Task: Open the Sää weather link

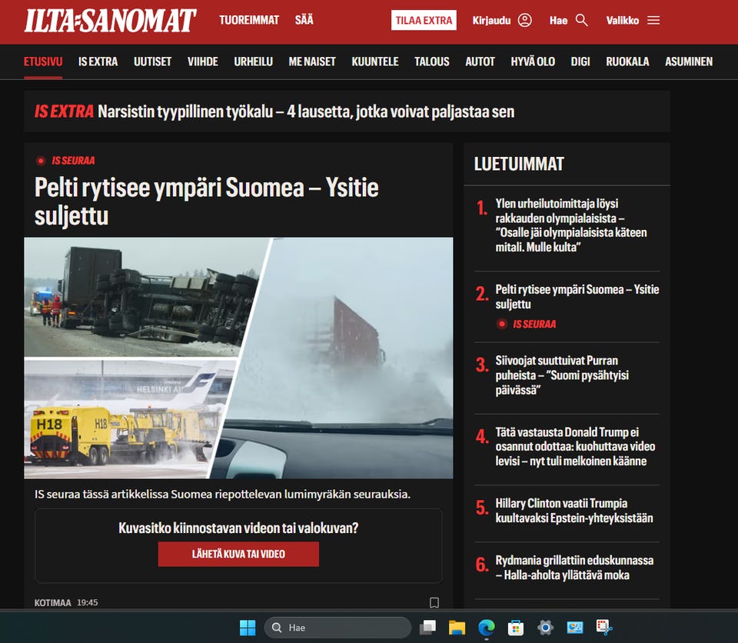Action: [x=304, y=20]
